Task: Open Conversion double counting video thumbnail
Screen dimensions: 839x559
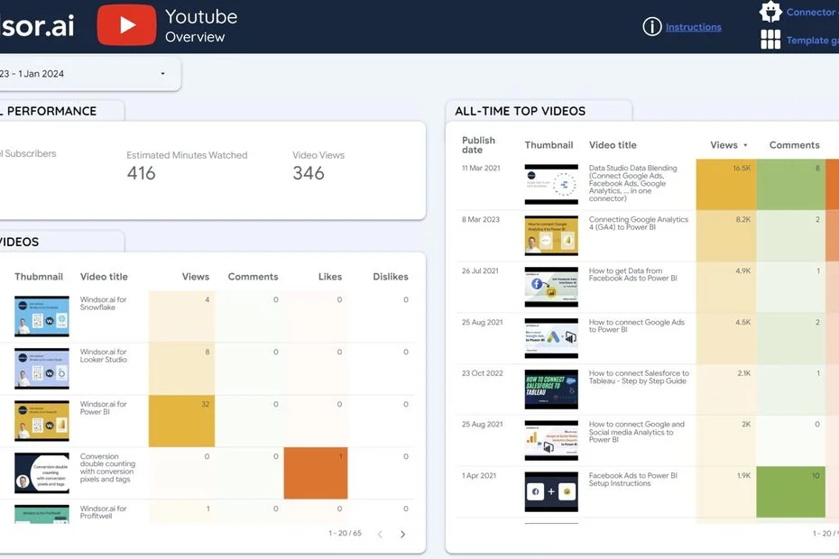Action: tap(41, 472)
